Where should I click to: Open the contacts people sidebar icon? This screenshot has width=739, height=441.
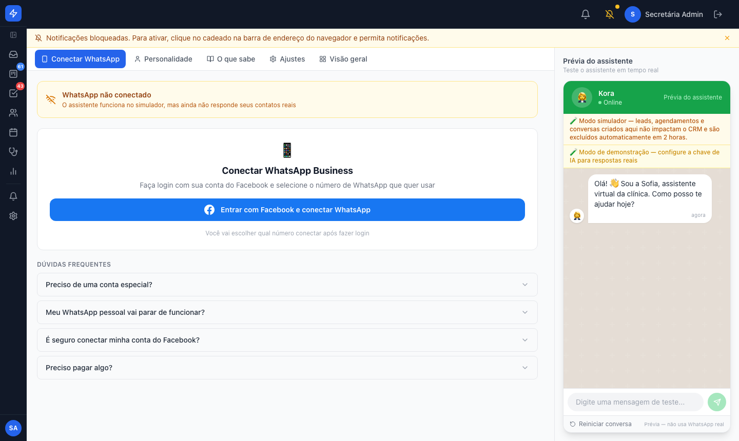pos(13,113)
